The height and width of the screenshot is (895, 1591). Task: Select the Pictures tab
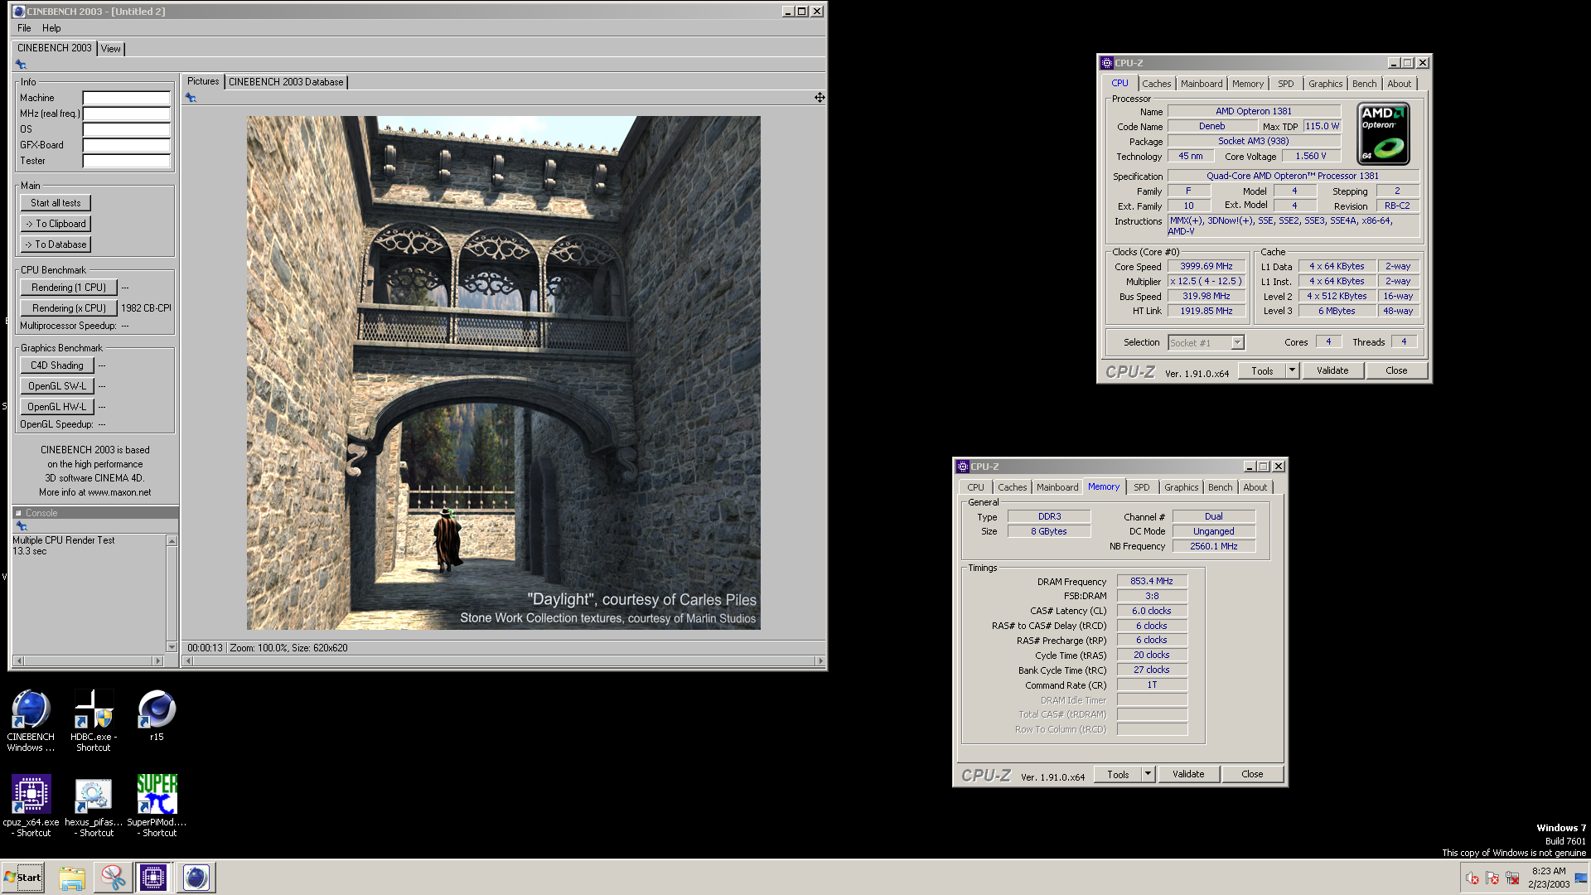(x=203, y=81)
